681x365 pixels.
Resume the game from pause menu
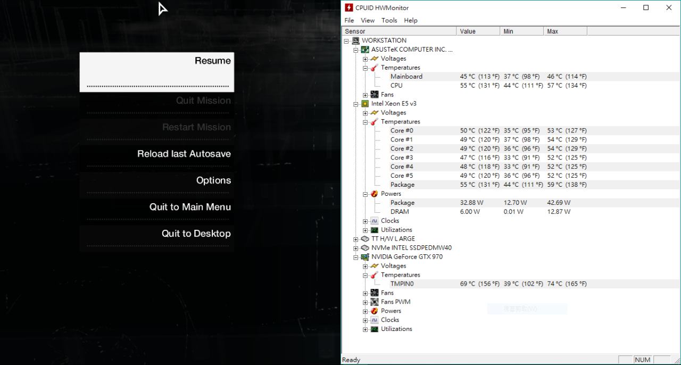[x=157, y=72]
